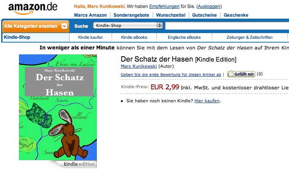Expand the Alle Kategorien ansehen arrow
The width and height of the screenshot is (289, 173).
click(x=64, y=26)
